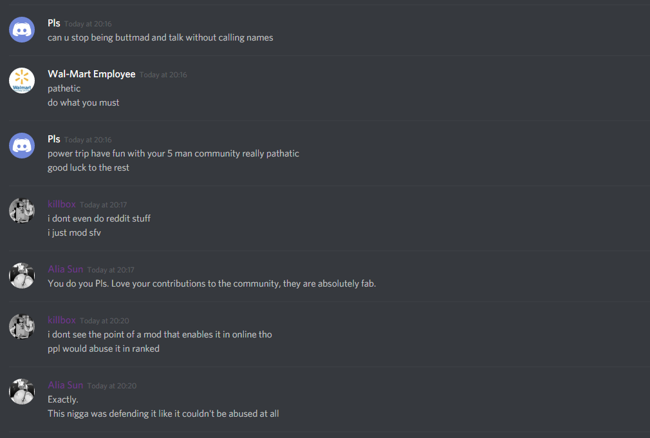The height and width of the screenshot is (438, 650).
Task: Click Alia Sun avatar beside Exactly message
Action: coord(21,392)
